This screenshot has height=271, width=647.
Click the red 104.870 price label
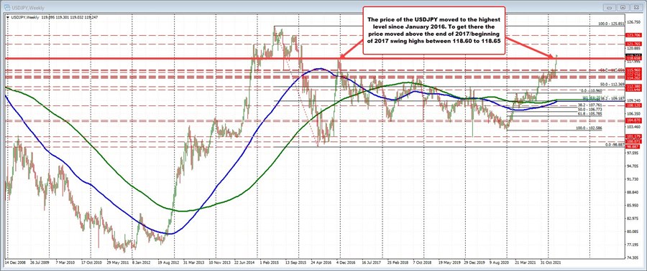(x=633, y=120)
